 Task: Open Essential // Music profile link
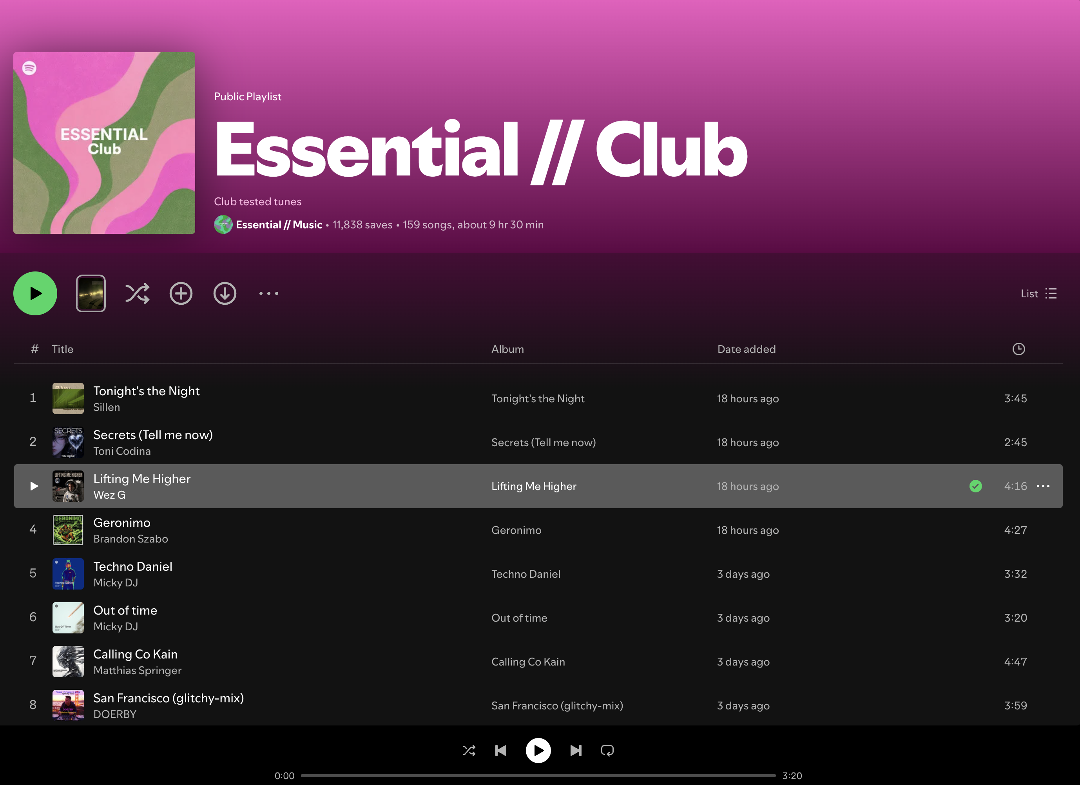tap(279, 225)
